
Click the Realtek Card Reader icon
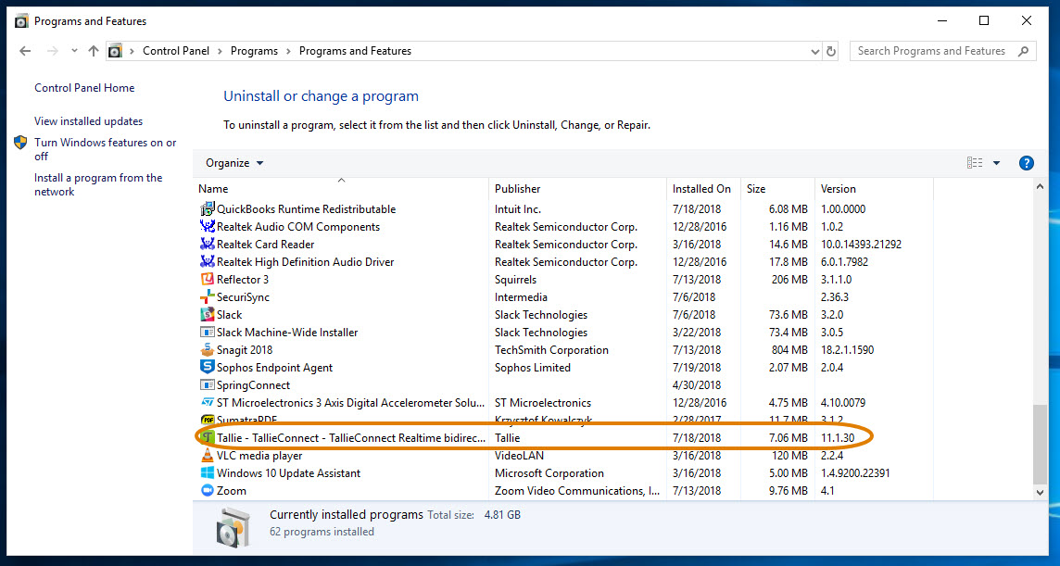pyautogui.click(x=208, y=245)
